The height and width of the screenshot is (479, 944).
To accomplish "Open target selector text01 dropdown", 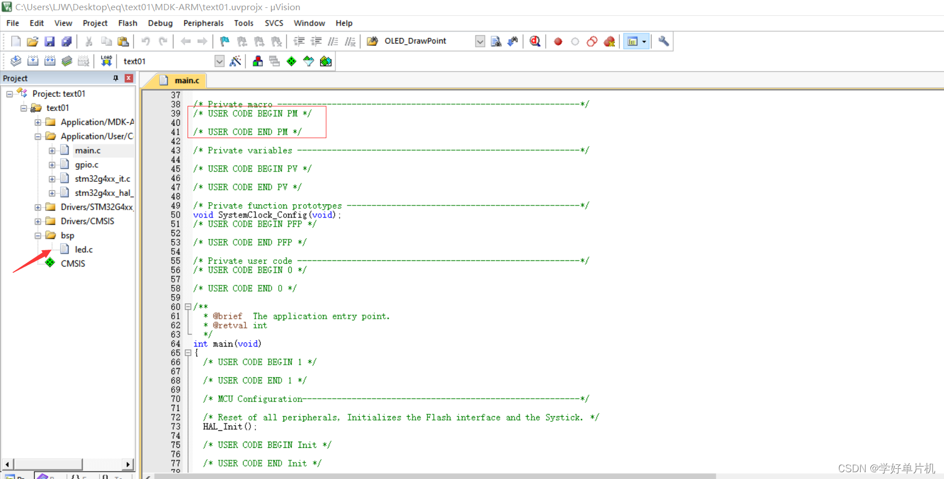I will click(219, 61).
